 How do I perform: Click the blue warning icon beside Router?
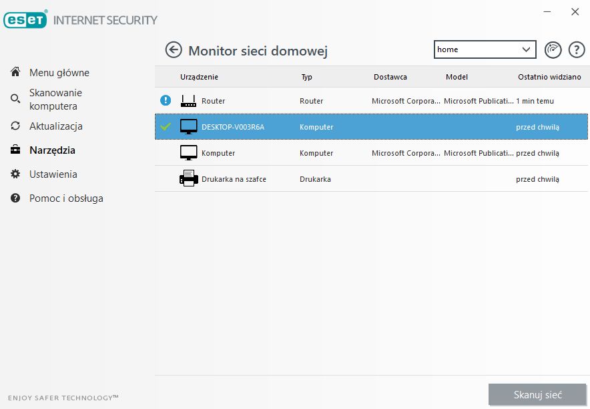166,101
